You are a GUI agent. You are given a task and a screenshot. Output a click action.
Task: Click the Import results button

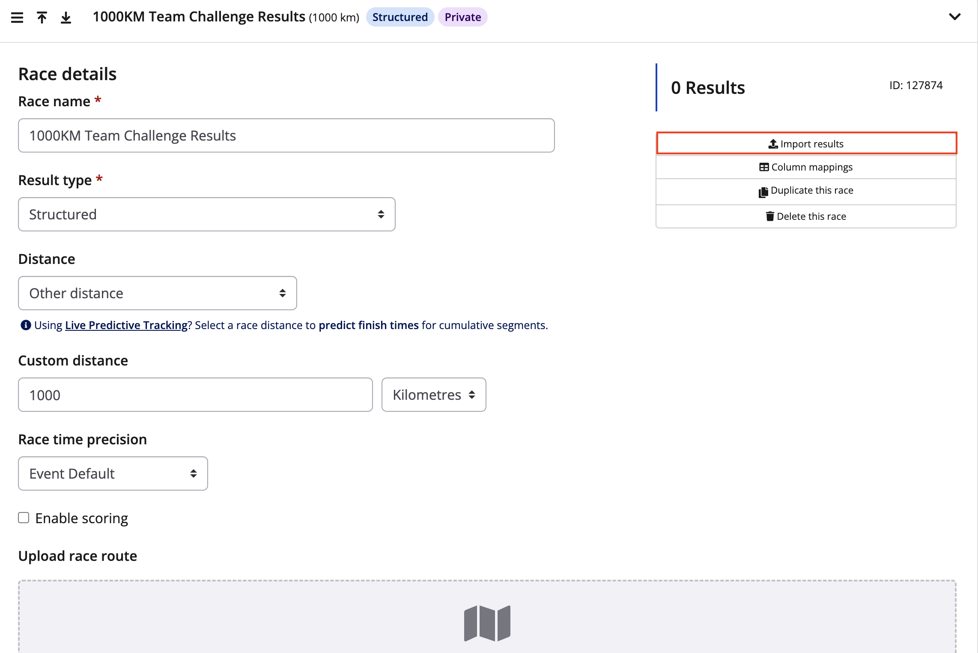tap(806, 144)
